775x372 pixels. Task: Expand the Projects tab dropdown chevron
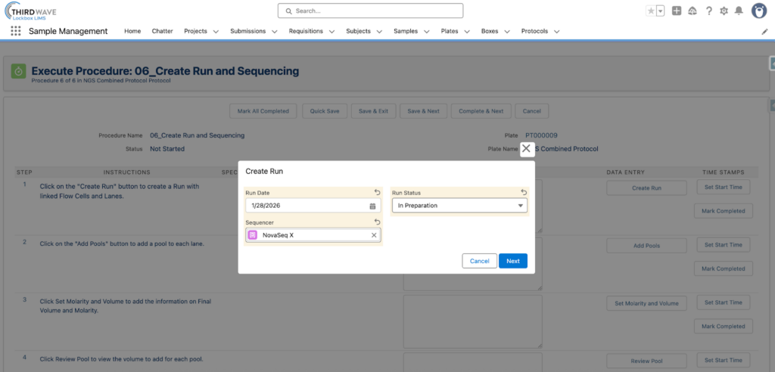point(216,31)
